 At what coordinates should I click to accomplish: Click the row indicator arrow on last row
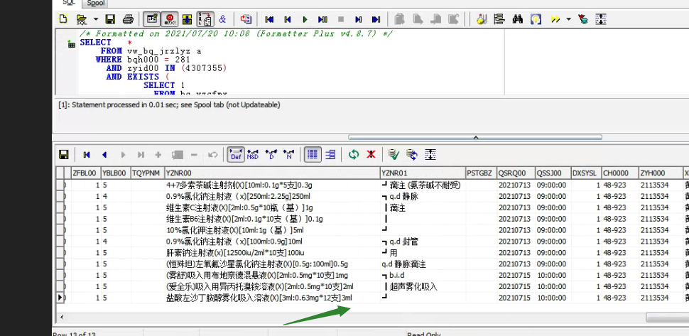click(x=60, y=298)
